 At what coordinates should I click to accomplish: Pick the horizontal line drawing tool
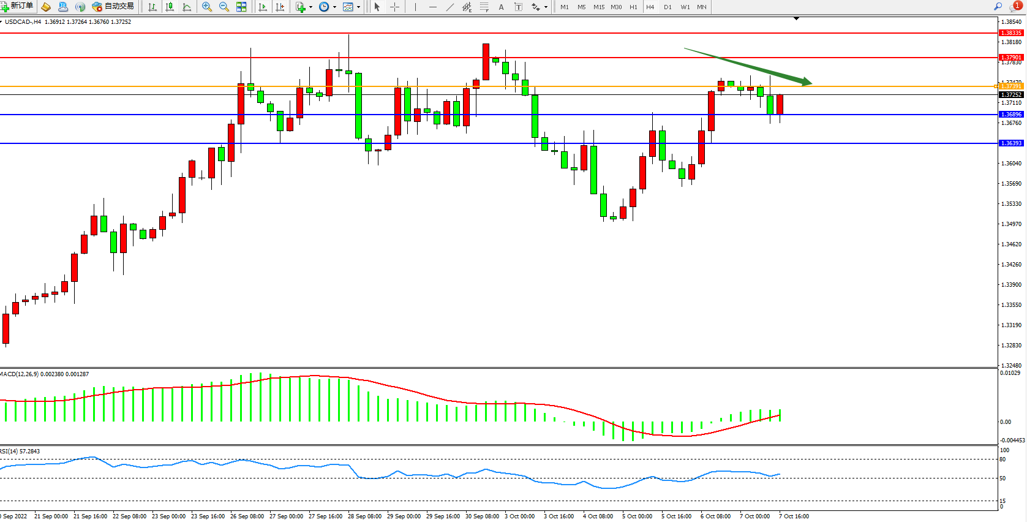click(433, 7)
